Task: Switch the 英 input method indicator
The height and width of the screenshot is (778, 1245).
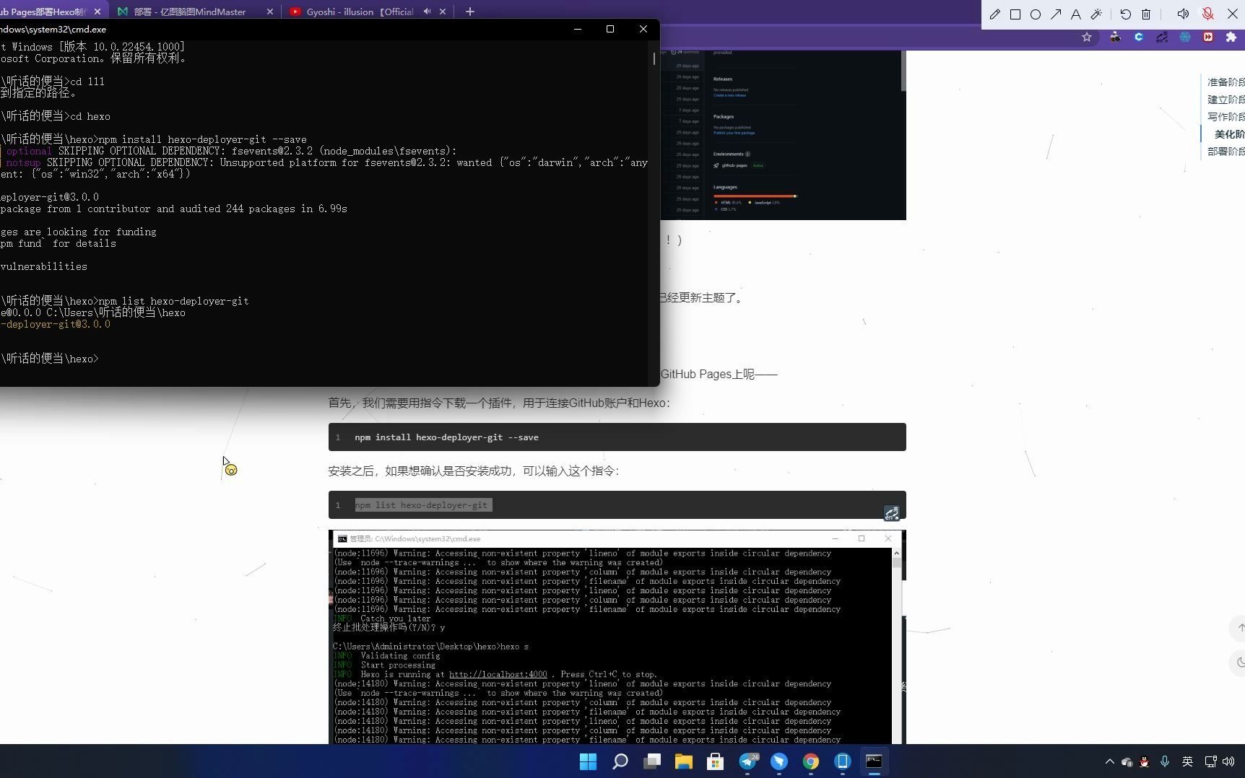Action: pos(1187,761)
